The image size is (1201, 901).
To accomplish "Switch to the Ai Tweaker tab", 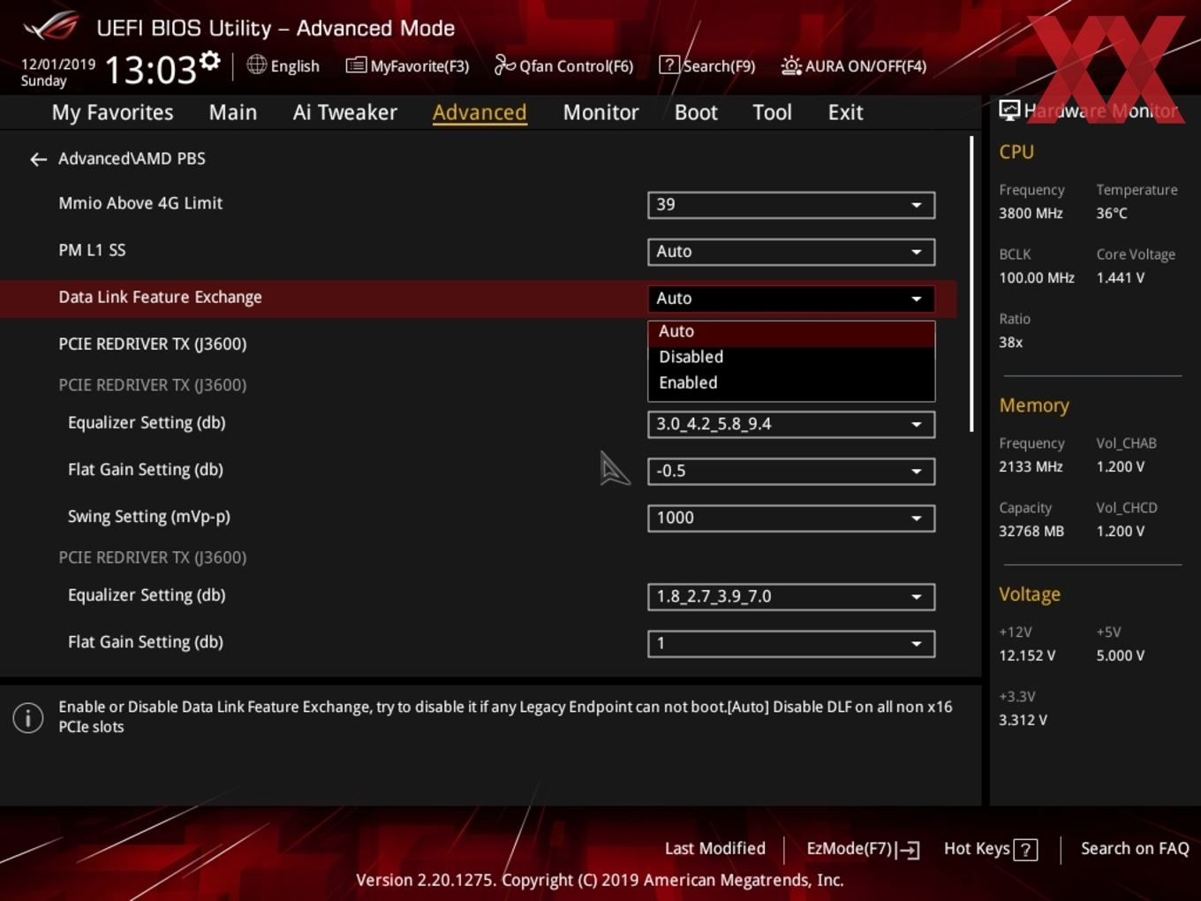I will (345, 112).
